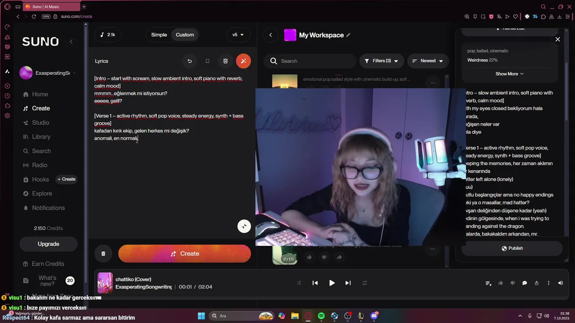Image resolution: width=575 pixels, height=323 pixels.
Task: Open What's new? with 20 badge
Action: pos(48,281)
